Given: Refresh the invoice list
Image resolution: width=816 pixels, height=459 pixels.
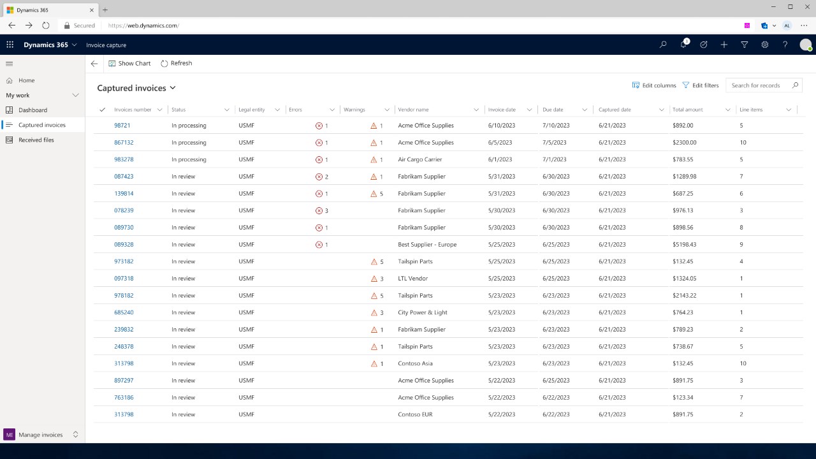Looking at the screenshot, I should 176,64.
